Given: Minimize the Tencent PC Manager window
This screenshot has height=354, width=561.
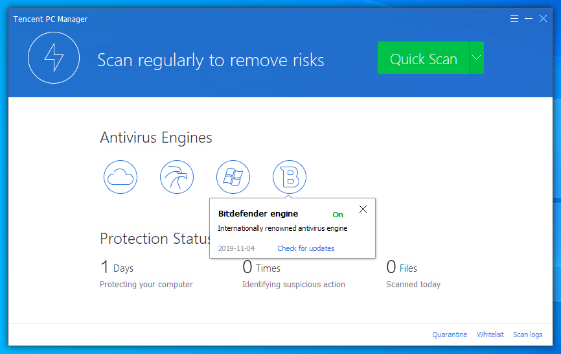Looking at the screenshot, I should (529, 19).
